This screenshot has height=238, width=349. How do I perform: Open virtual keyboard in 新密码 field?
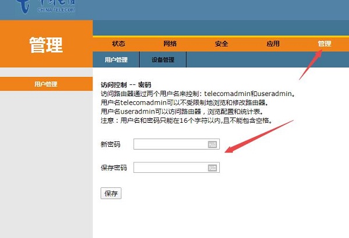click(212, 144)
